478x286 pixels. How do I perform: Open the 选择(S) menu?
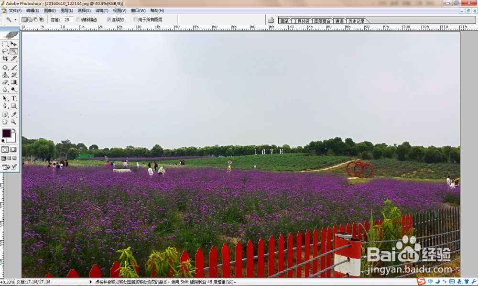tap(84, 10)
